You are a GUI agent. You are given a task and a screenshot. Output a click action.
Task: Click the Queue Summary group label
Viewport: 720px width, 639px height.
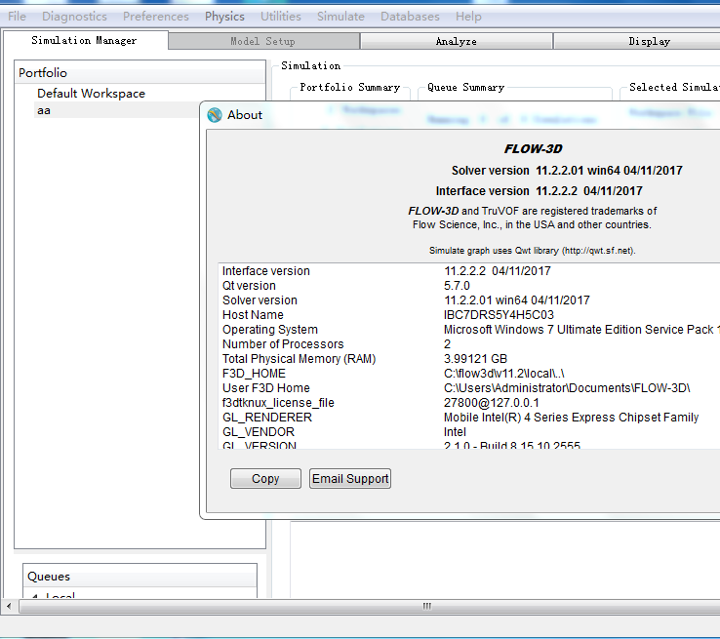coord(465,87)
